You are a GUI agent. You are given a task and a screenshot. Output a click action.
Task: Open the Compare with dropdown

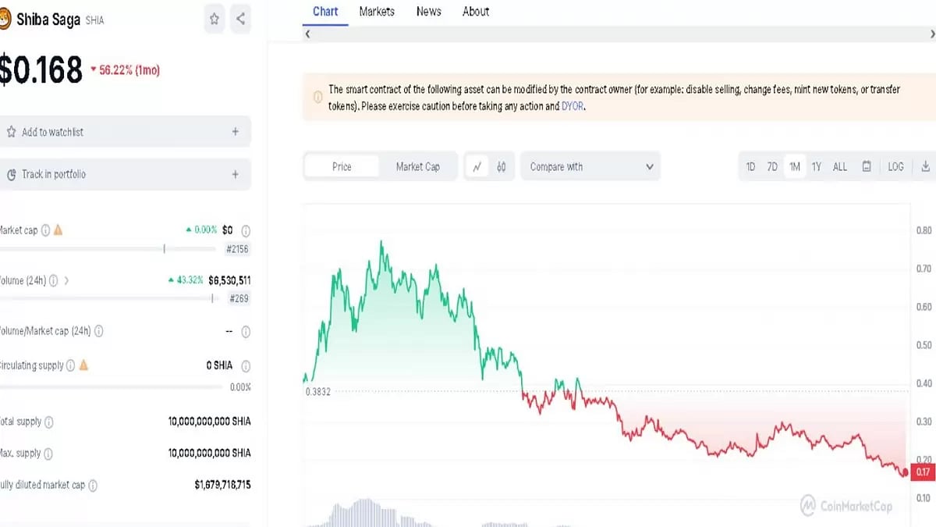[590, 166]
